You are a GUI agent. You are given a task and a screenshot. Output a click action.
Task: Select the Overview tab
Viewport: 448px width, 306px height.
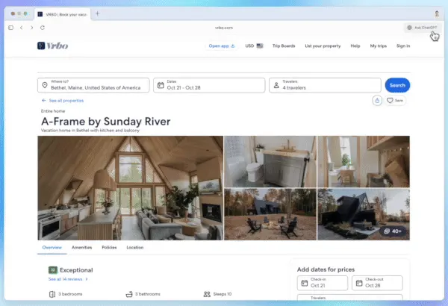(52, 248)
